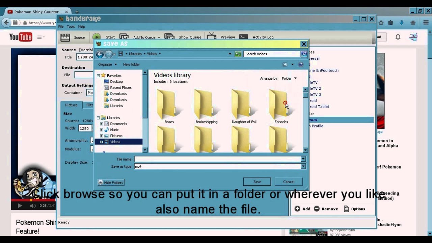Open the Bruiseshipping folder
This screenshot has height=243, width=432.
[207, 106]
